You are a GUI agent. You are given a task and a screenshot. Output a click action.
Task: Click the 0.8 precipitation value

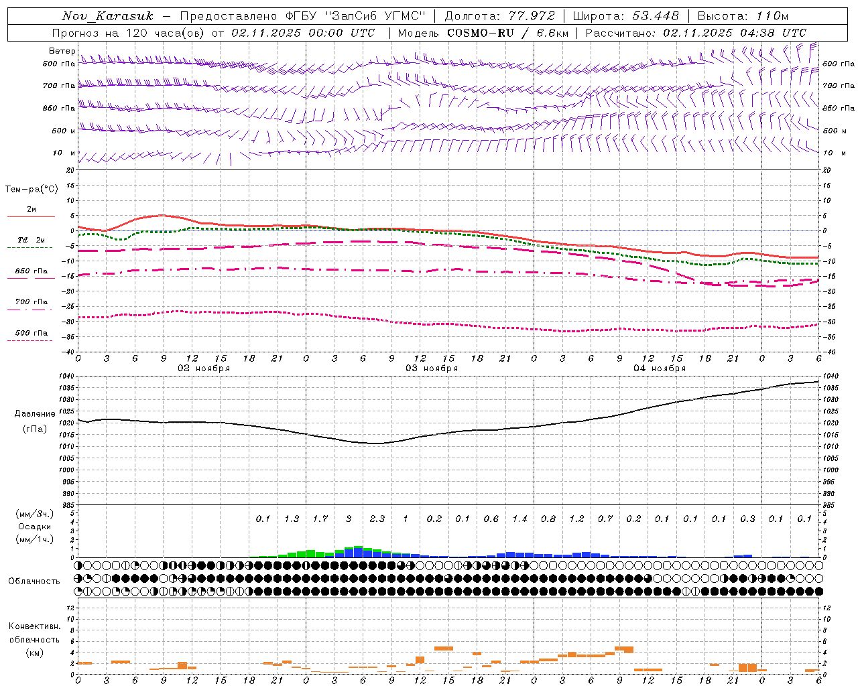(548, 519)
